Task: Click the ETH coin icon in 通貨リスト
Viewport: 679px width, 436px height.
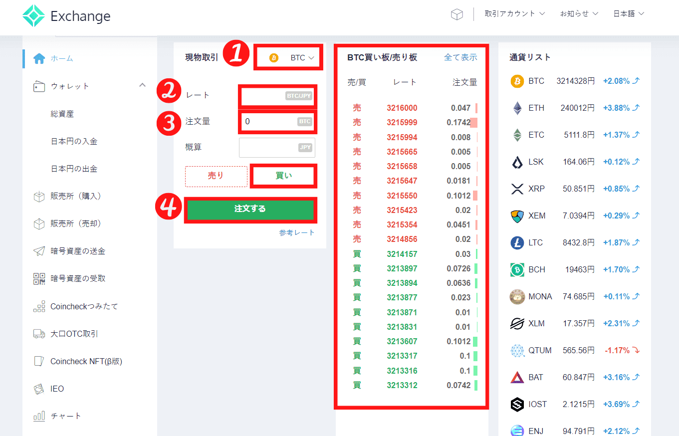Action: click(517, 108)
